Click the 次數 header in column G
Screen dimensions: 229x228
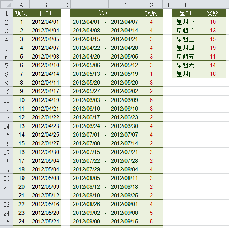(151, 13)
